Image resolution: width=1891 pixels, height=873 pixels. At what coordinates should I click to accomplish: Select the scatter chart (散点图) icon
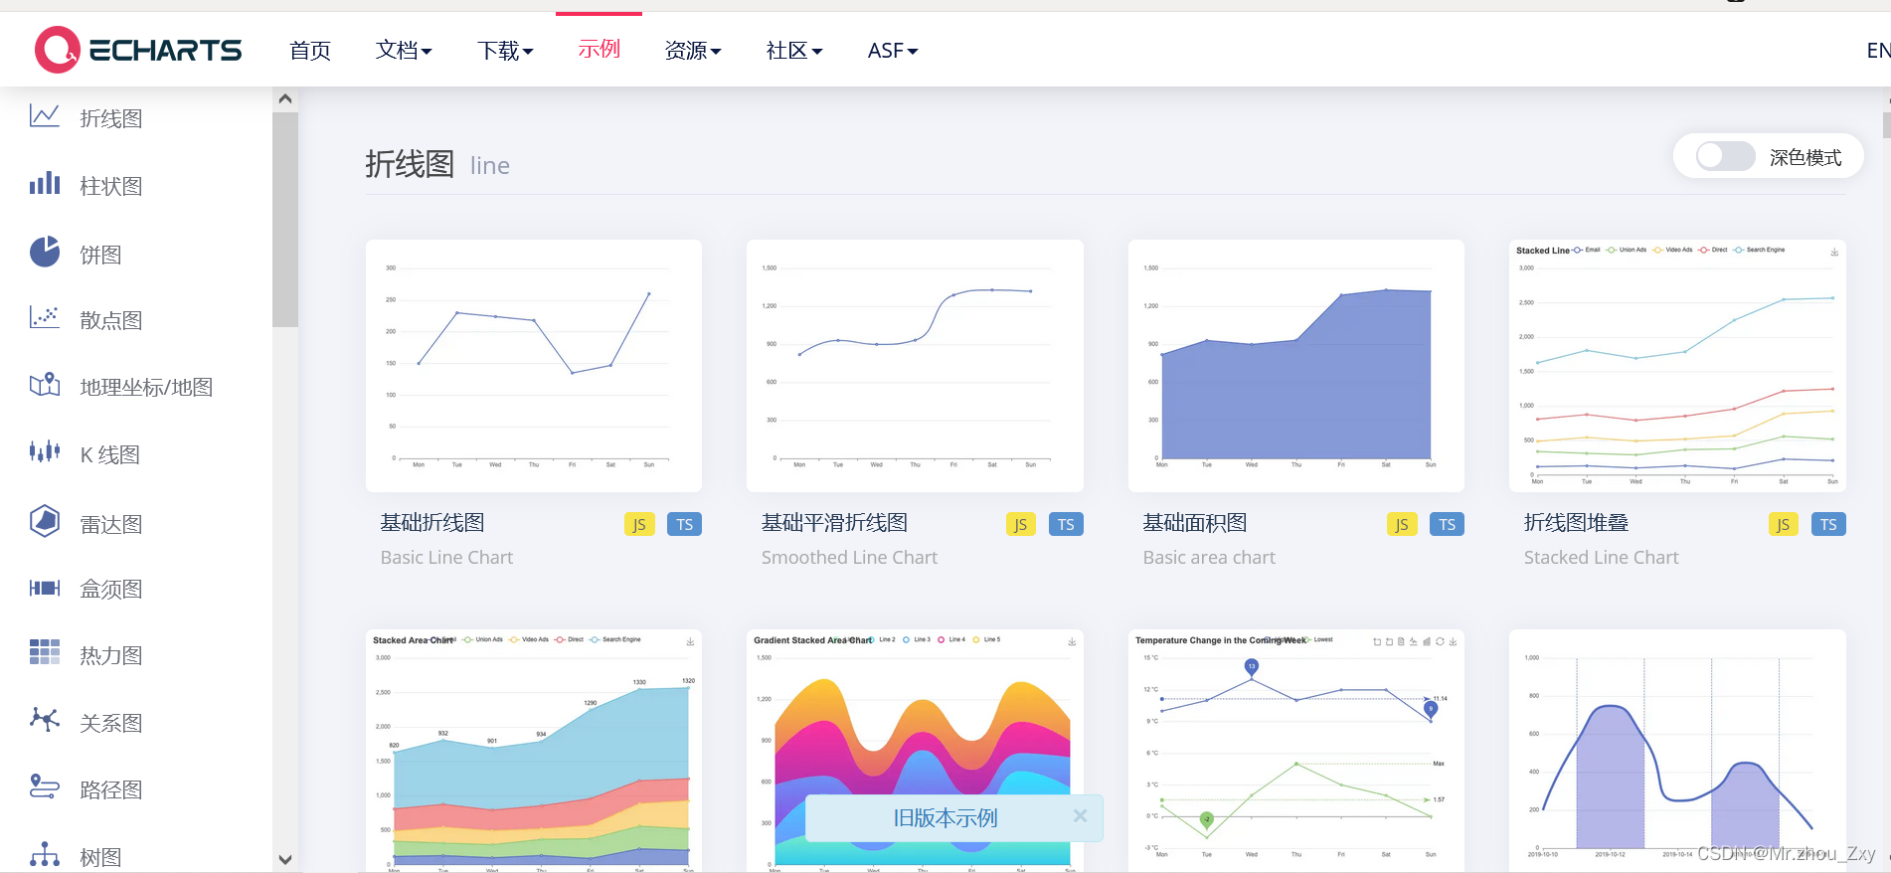pos(45,318)
